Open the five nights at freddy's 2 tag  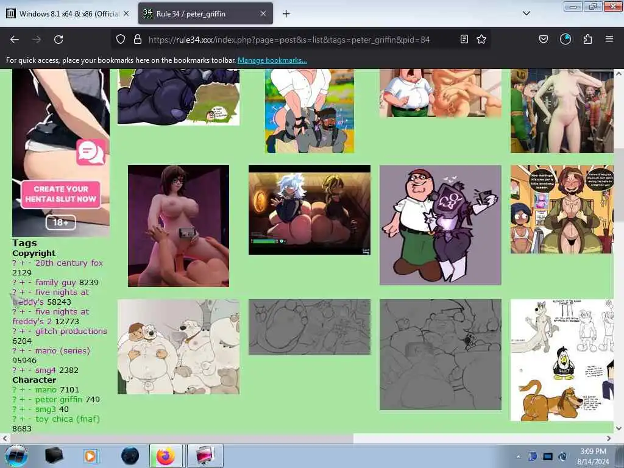tap(51, 316)
